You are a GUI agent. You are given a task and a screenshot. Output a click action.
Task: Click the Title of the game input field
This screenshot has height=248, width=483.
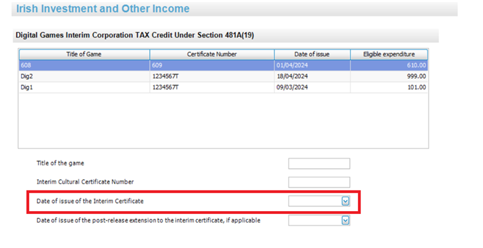click(x=319, y=164)
